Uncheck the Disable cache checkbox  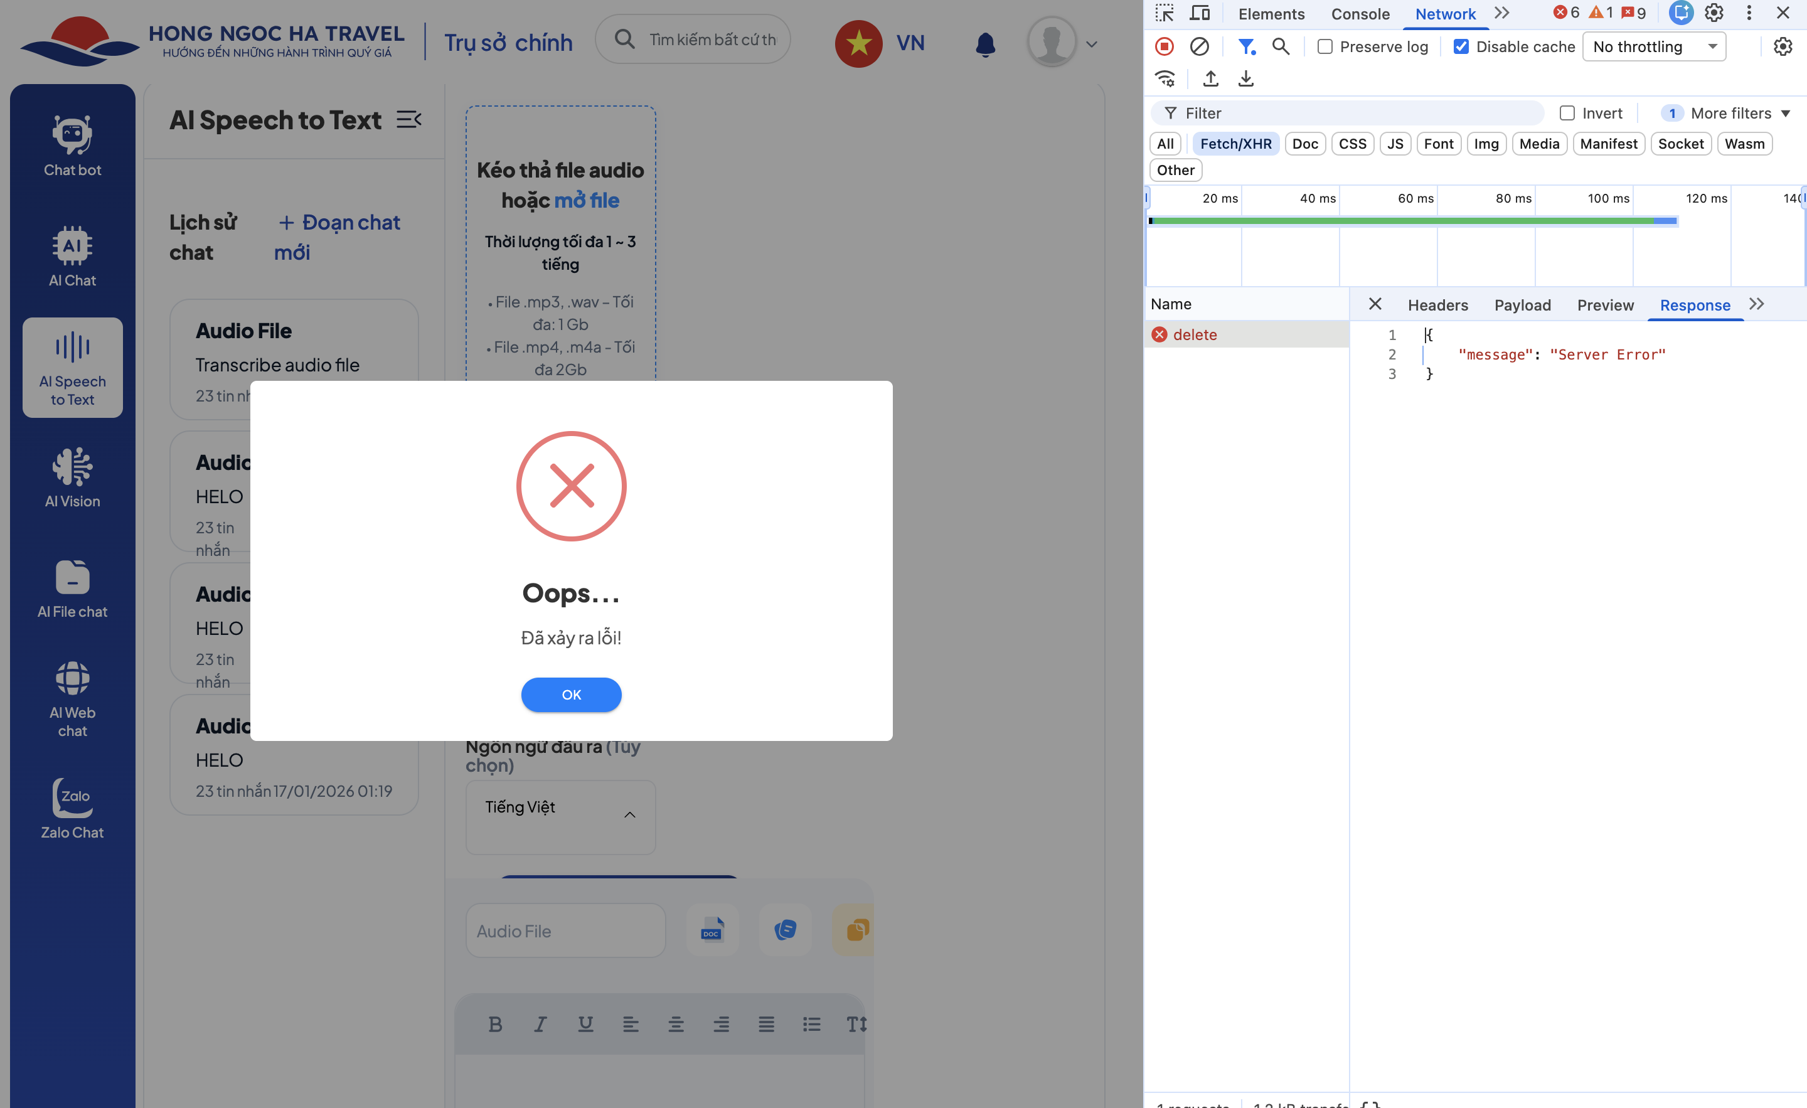pos(1461,46)
